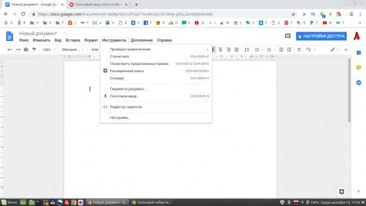This screenshot has height=206, width=366.
Task: Open the Calendar side panel icon
Action: click(358, 53)
